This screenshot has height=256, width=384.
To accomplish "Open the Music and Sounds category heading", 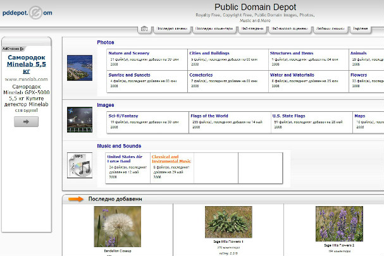I will 119,146.
